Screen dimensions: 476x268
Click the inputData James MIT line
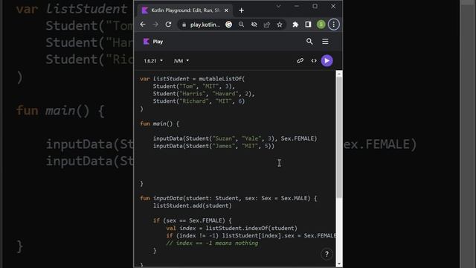tap(213, 146)
